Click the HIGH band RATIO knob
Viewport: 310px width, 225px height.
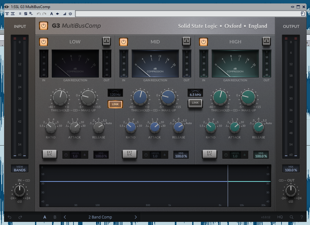tap(211, 127)
